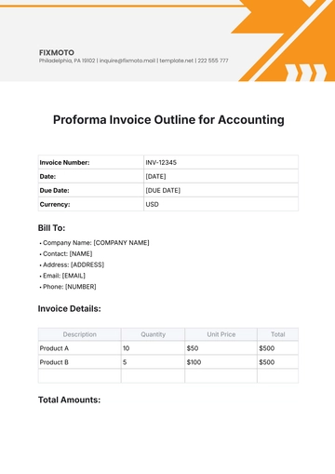Viewport: 335px width, 474px height.
Task: Click the FIXMOTO company name
Action: click(x=57, y=52)
